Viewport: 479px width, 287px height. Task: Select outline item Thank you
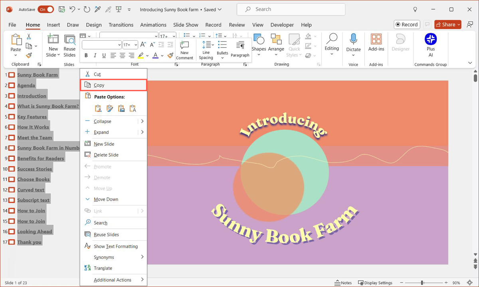29,242
